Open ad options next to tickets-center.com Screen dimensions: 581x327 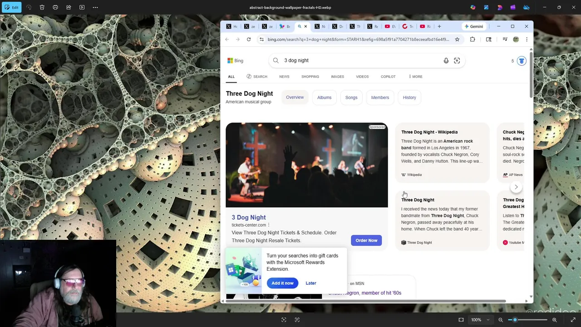pyautogui.click(x=269, y=225)
